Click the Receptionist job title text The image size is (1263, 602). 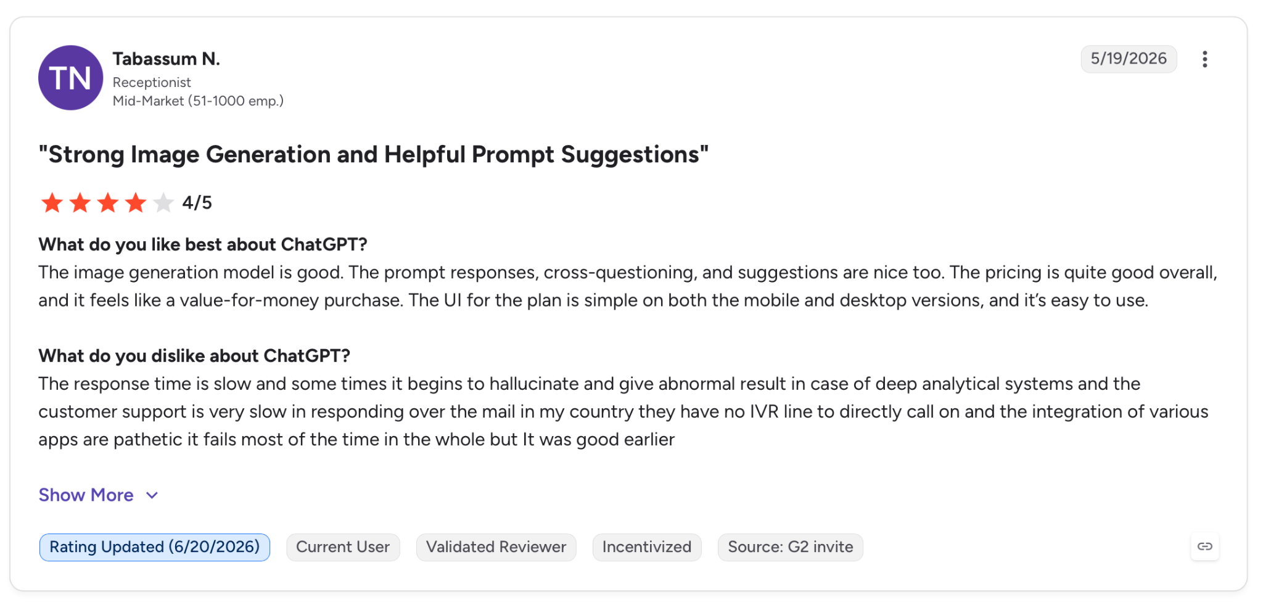152,82
